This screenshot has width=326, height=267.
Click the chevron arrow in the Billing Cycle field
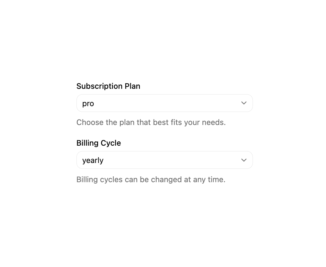244,160
